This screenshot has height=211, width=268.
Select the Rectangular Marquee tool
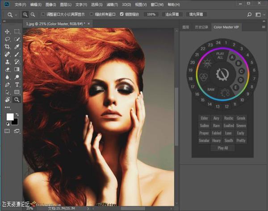click(x=17, y=32)
